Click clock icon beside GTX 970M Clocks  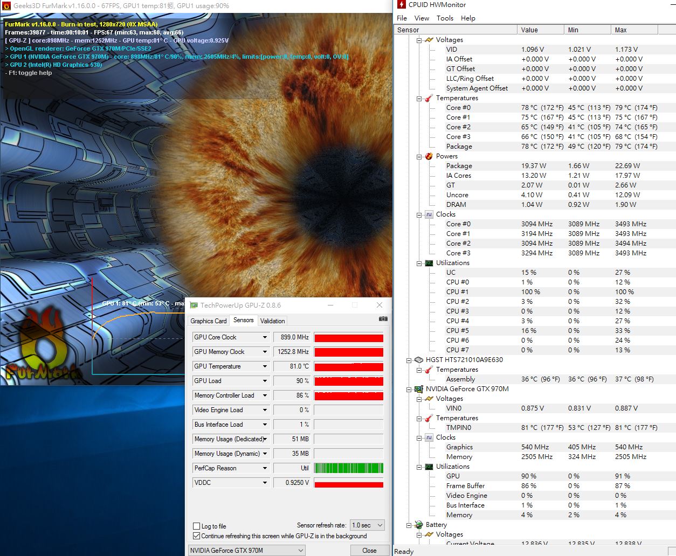point(429,437)
